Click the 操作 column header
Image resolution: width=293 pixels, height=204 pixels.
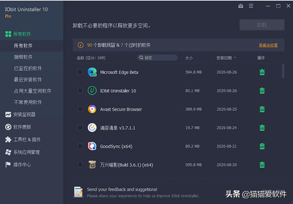point(261,58)
